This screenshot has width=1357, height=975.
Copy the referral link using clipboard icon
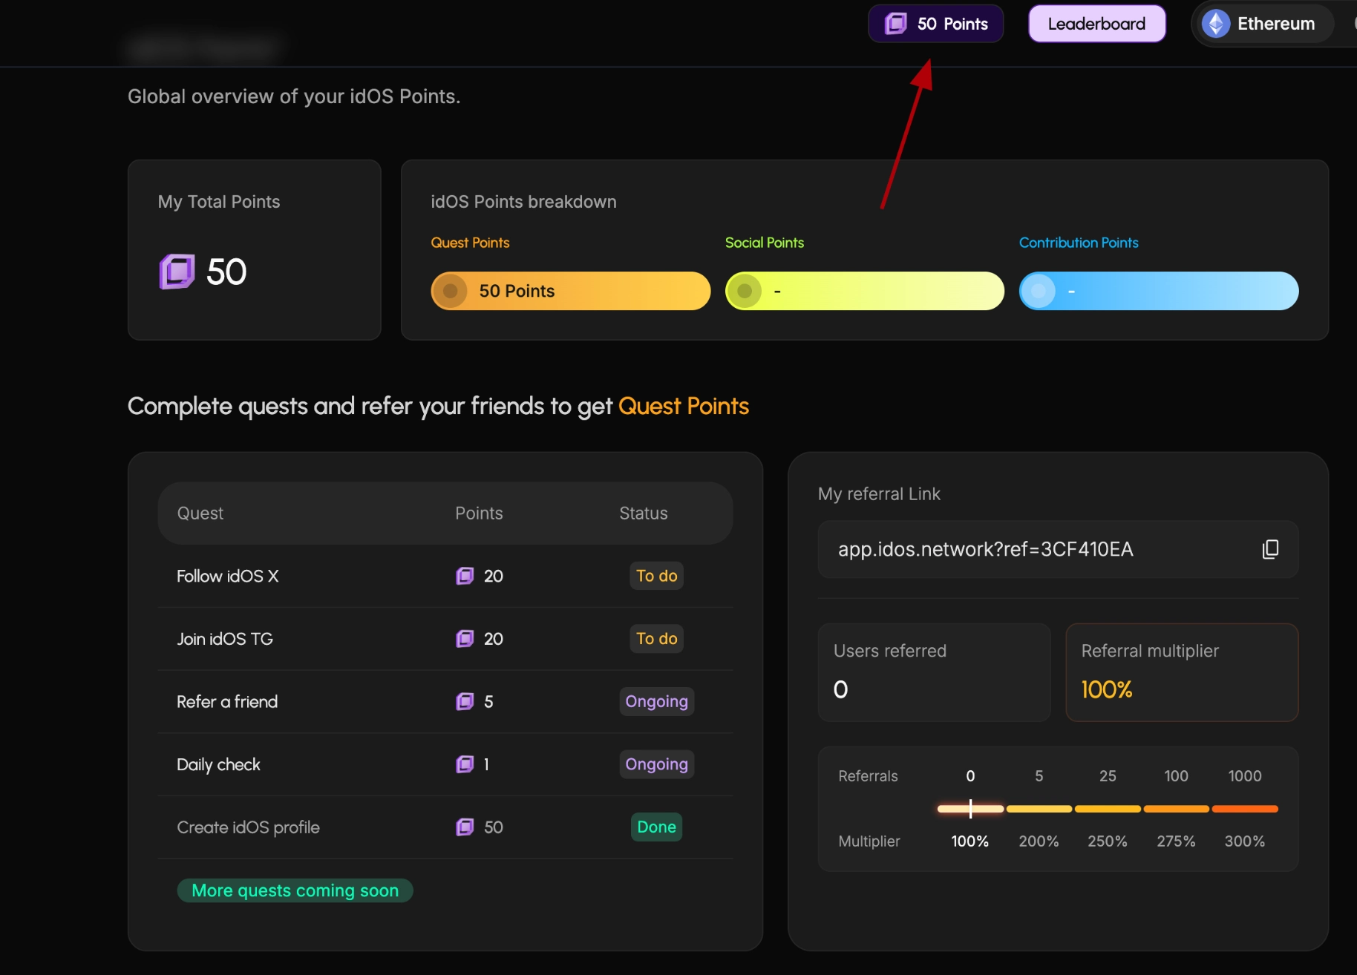(1270, 549)
